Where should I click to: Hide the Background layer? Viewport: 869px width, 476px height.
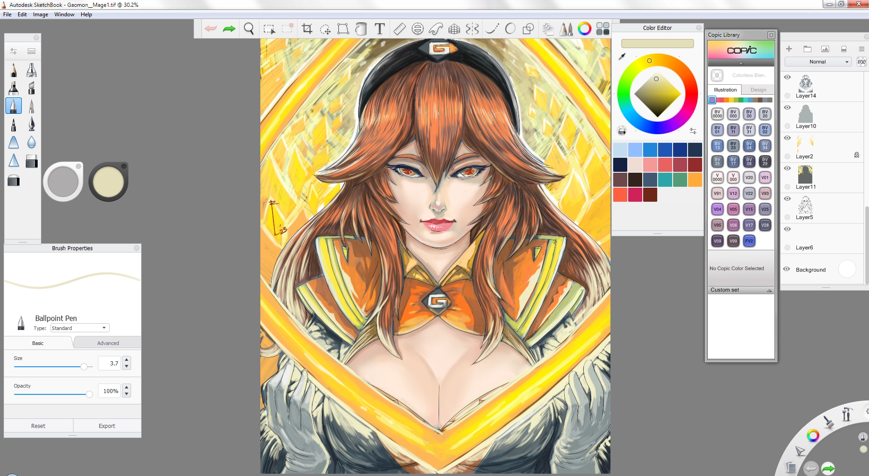(786, 269)
